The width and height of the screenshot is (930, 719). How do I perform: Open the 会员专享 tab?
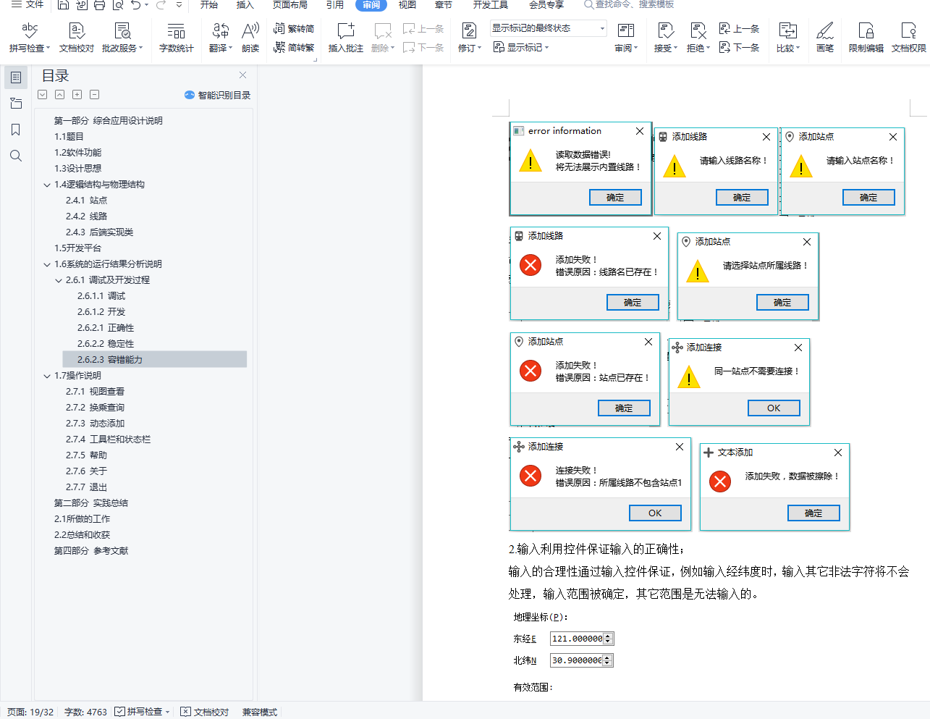pos(546,4)
